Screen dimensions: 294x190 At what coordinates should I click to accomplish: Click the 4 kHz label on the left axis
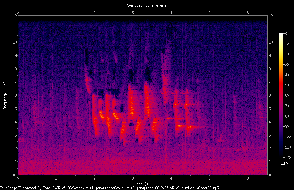[16, 122]
